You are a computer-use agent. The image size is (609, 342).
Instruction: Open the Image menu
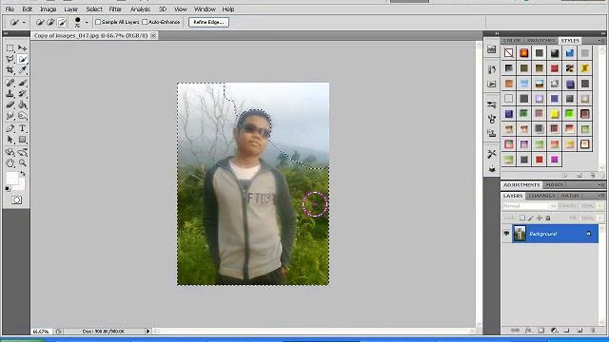pos(49,9)
